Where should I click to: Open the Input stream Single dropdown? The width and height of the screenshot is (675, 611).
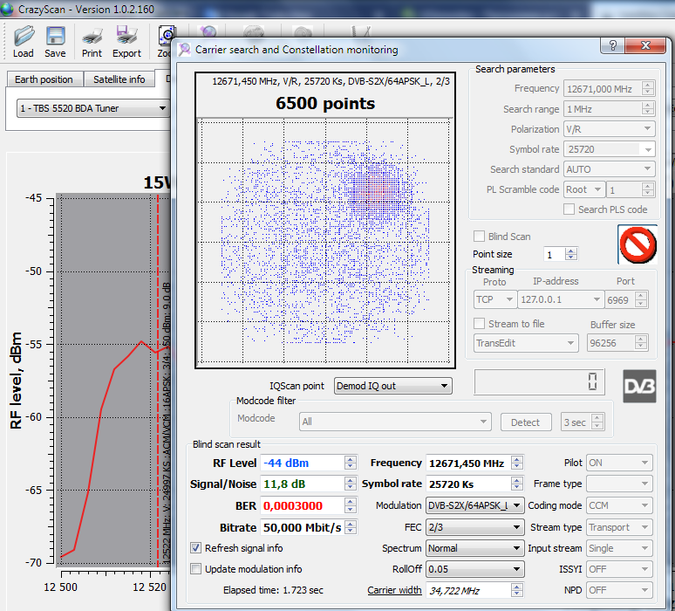[619, 547]
